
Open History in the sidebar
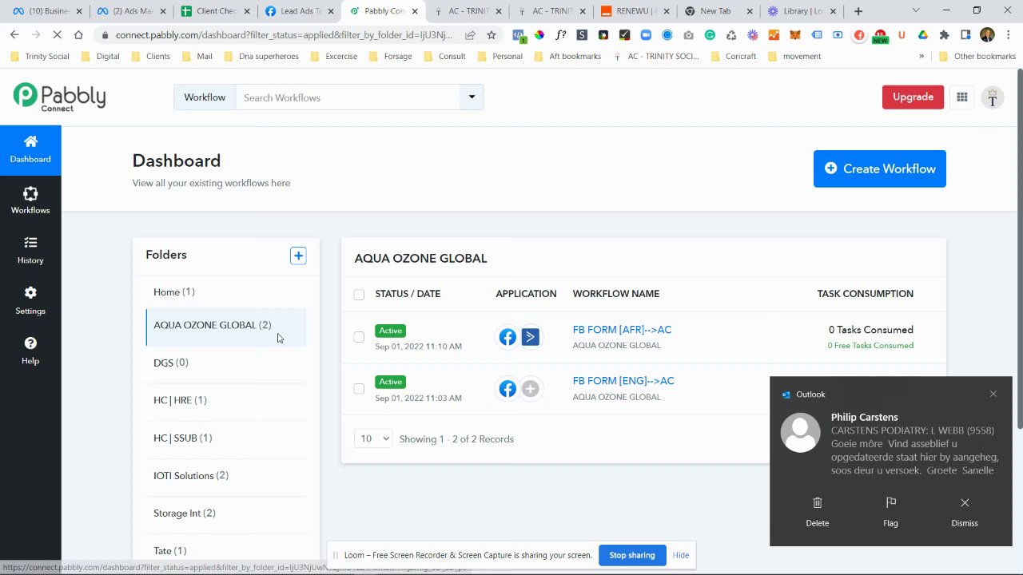(x=30, y=251)
